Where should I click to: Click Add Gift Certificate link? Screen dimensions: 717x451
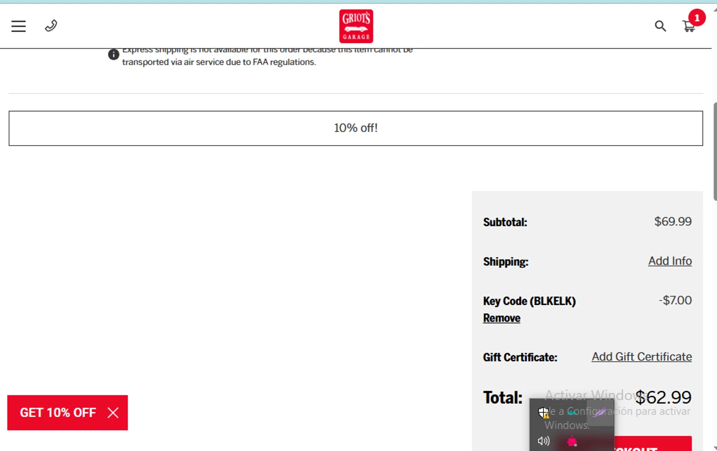(x=641, y=357)
